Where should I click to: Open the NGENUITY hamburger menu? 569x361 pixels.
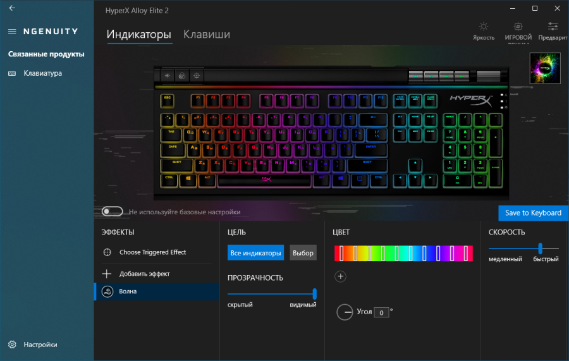pos(12,32)
